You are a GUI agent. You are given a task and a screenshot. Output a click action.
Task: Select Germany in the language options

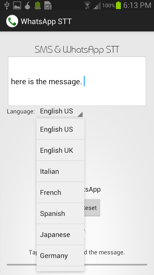pos(60,255)
